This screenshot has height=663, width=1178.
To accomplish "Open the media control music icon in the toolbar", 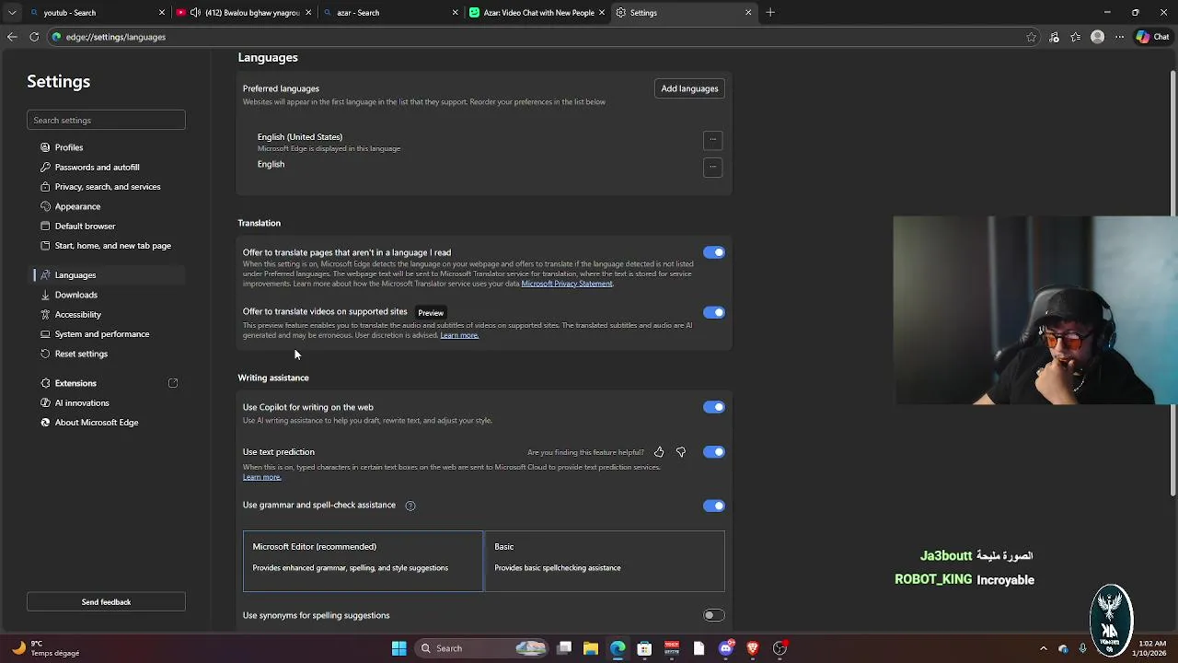I will (1054, 37).
